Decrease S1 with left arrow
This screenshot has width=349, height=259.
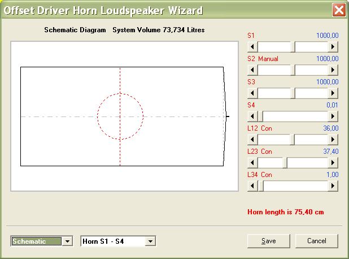[252, 47]
